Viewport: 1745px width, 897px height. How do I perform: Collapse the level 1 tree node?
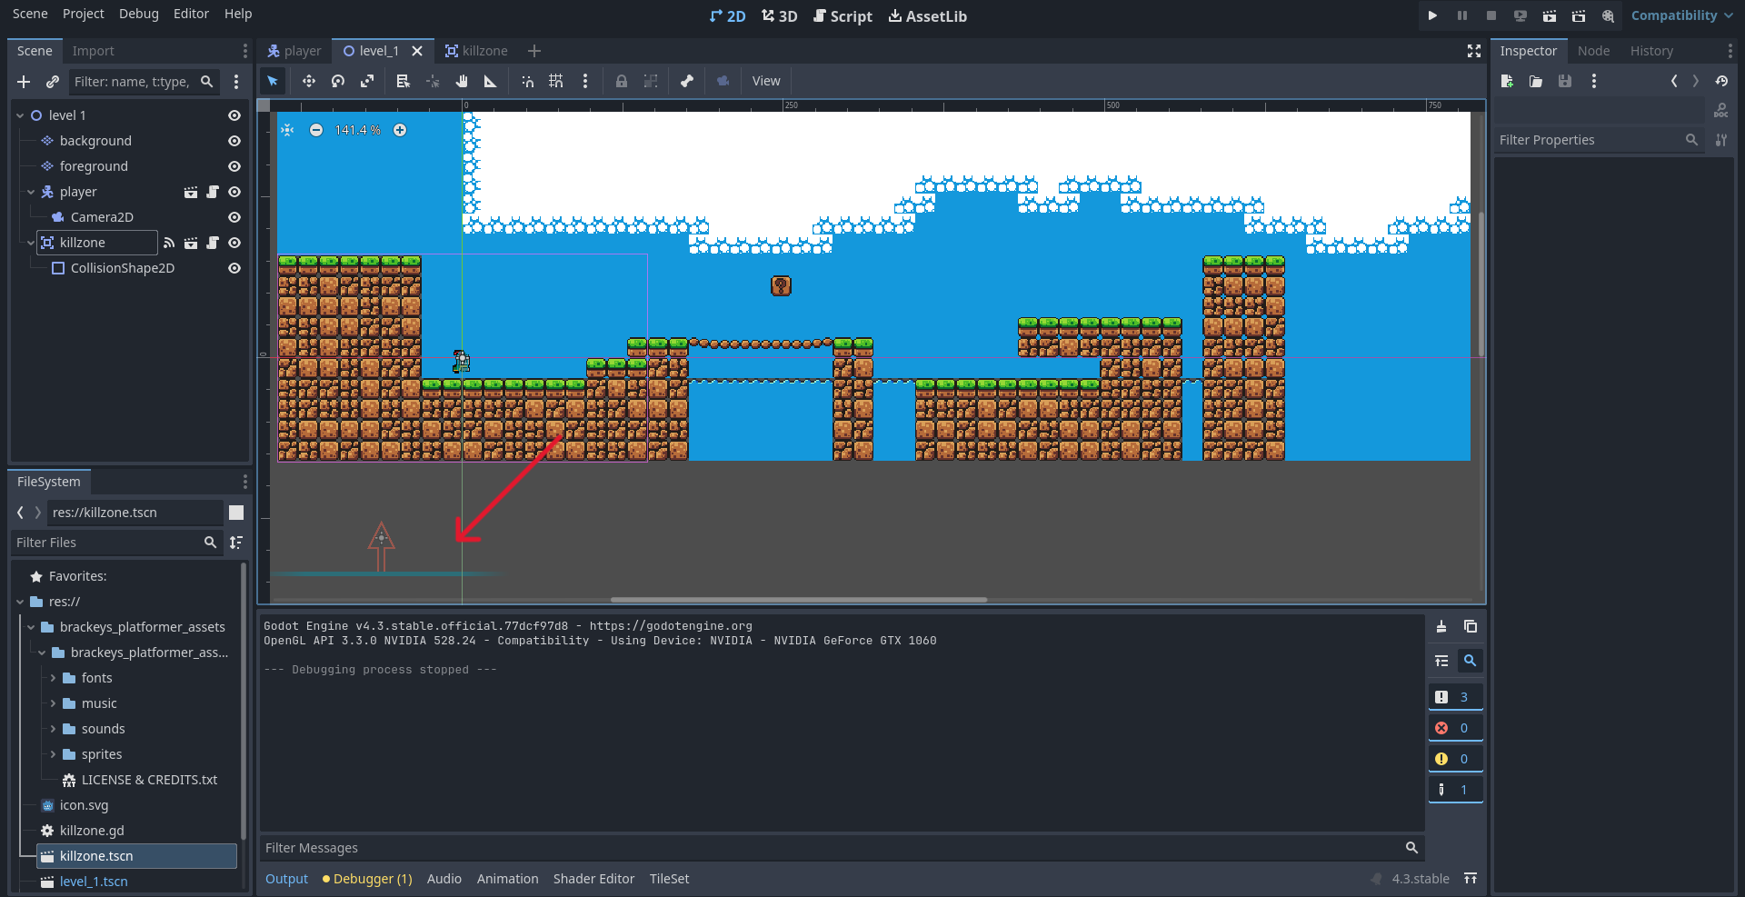pos(20,115)
